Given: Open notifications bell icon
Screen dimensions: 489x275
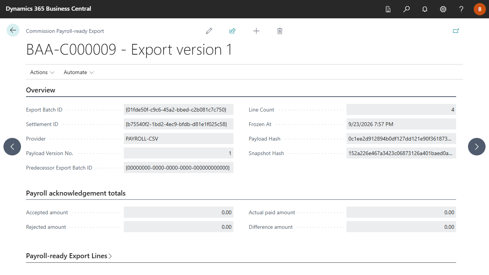Looking at the screenshot, I should pyautogui.click(x=425, y=9).
